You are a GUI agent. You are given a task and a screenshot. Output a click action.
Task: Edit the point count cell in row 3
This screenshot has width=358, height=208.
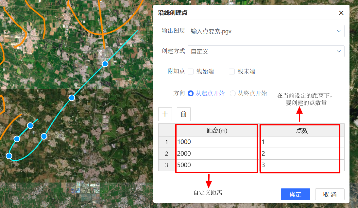coord(300,165)
